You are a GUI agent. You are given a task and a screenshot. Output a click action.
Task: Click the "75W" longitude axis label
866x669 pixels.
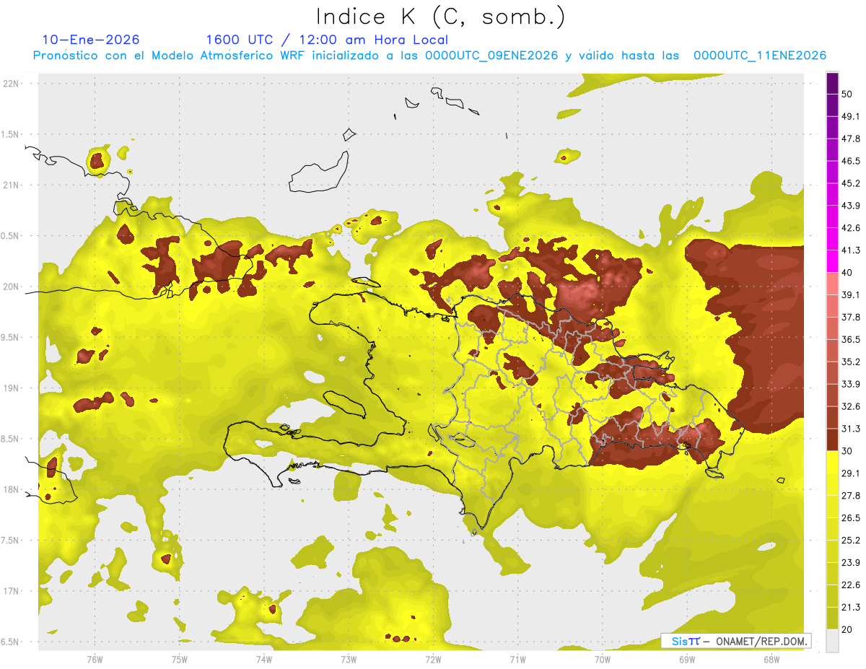point(179,660)
